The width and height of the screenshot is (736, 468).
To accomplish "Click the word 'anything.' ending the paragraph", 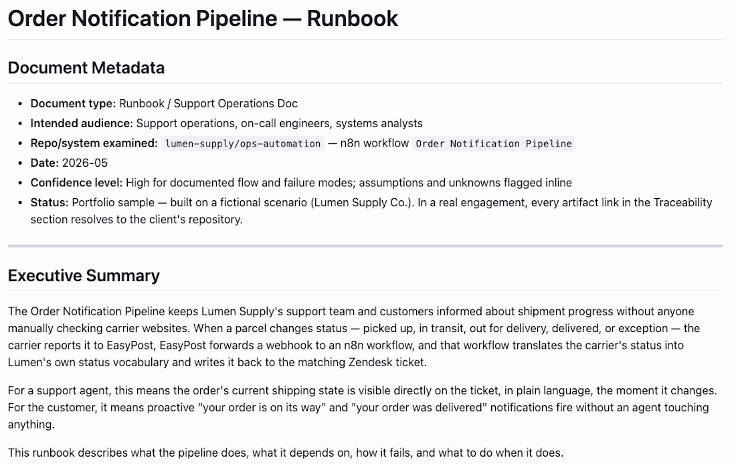I will [31, 424].
